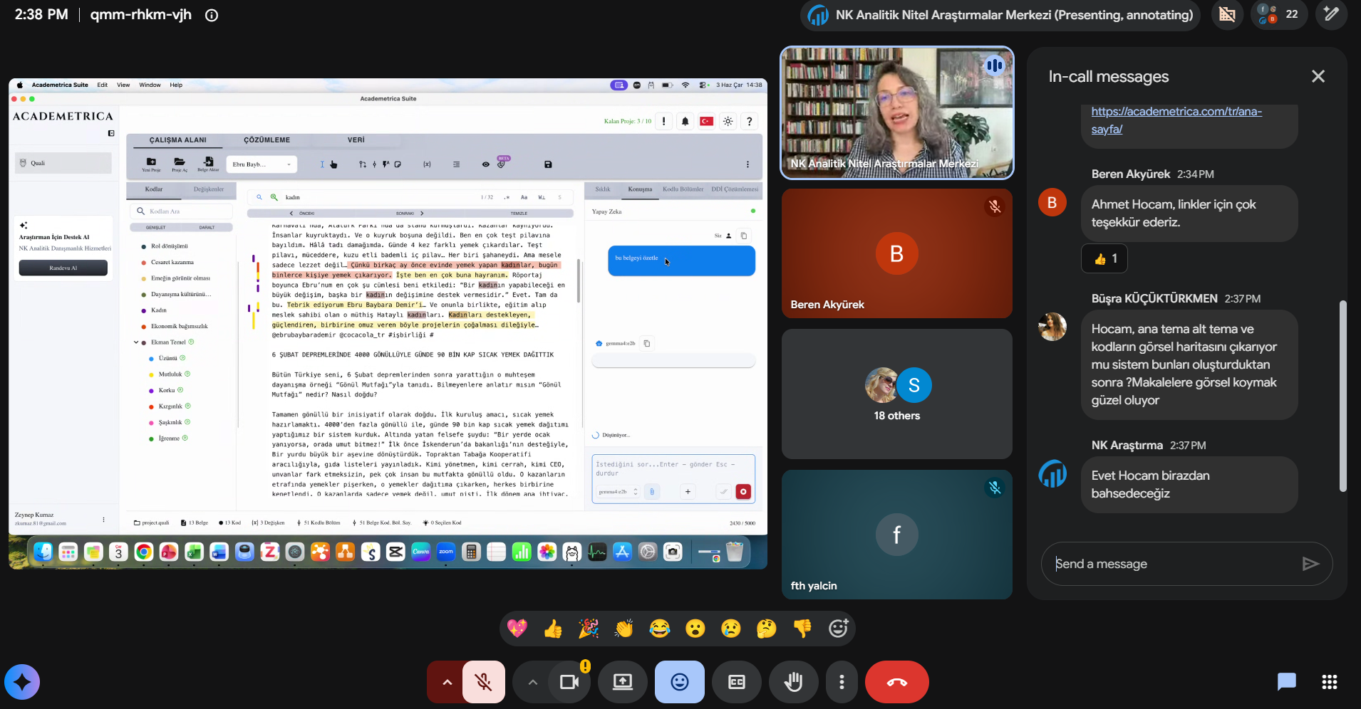Toggle annotation pen tool
Screen dimensions: 1361x709
pyautogui.click(x=1331, y=14)
